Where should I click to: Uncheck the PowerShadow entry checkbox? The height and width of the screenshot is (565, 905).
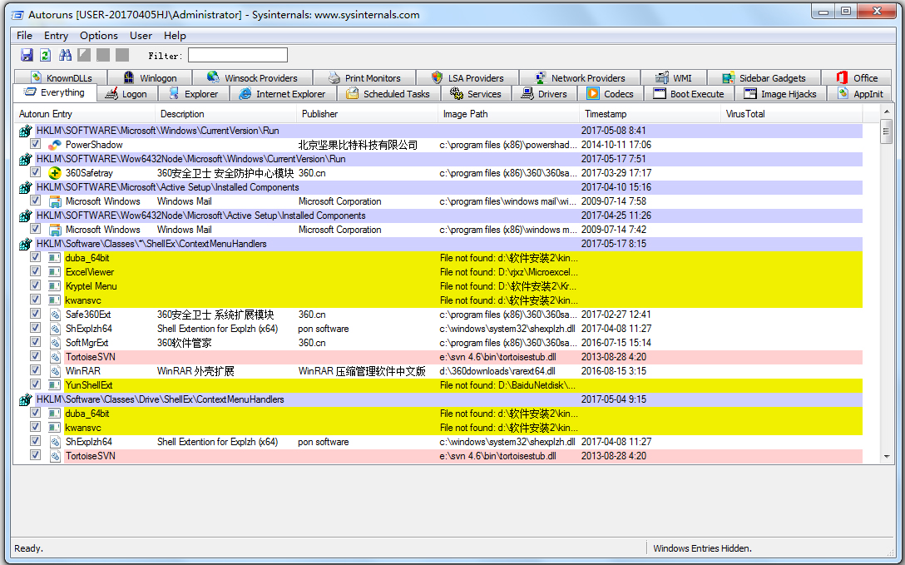35,144
